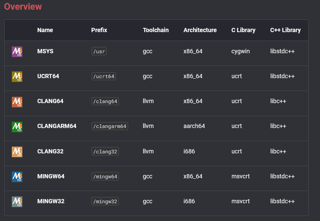Click libstdc++ in the MINGW64 row
This screenshot has width=320, height=221.
click(x=282, y=176)
